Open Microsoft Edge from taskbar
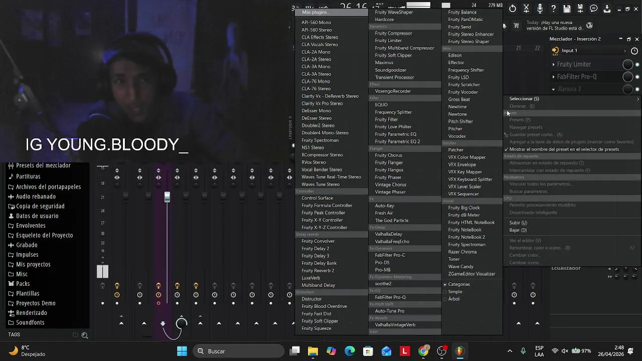Image resolution: width=642 pixels, height=361 pixels. pyautogui.click(x=350, y=351)
